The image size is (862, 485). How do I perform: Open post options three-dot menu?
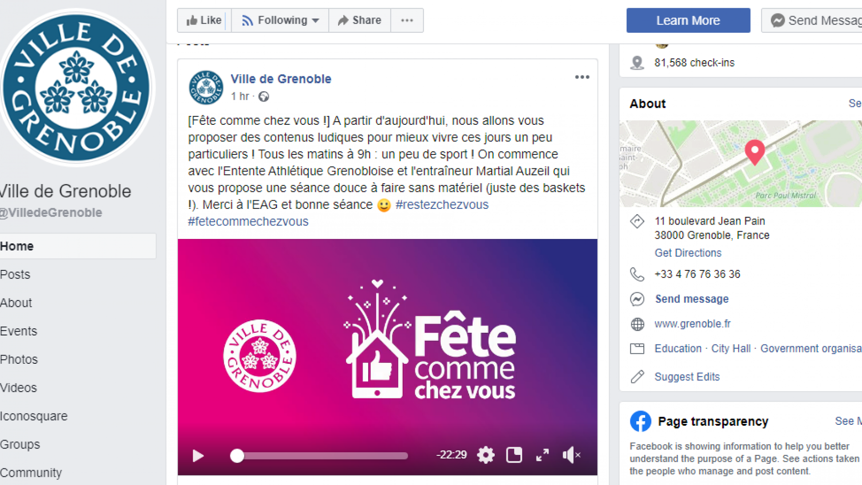(582, 77)
